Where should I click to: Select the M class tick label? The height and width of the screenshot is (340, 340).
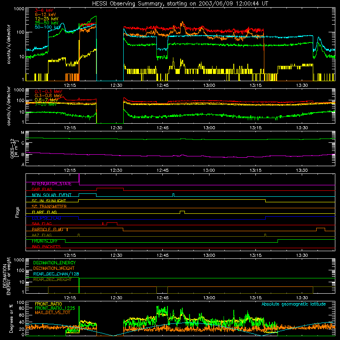coord(23,133)
